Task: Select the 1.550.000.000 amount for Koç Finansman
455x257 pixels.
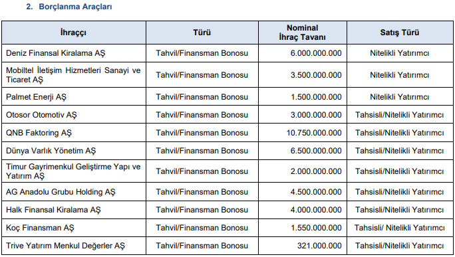Action: point(316,228)
